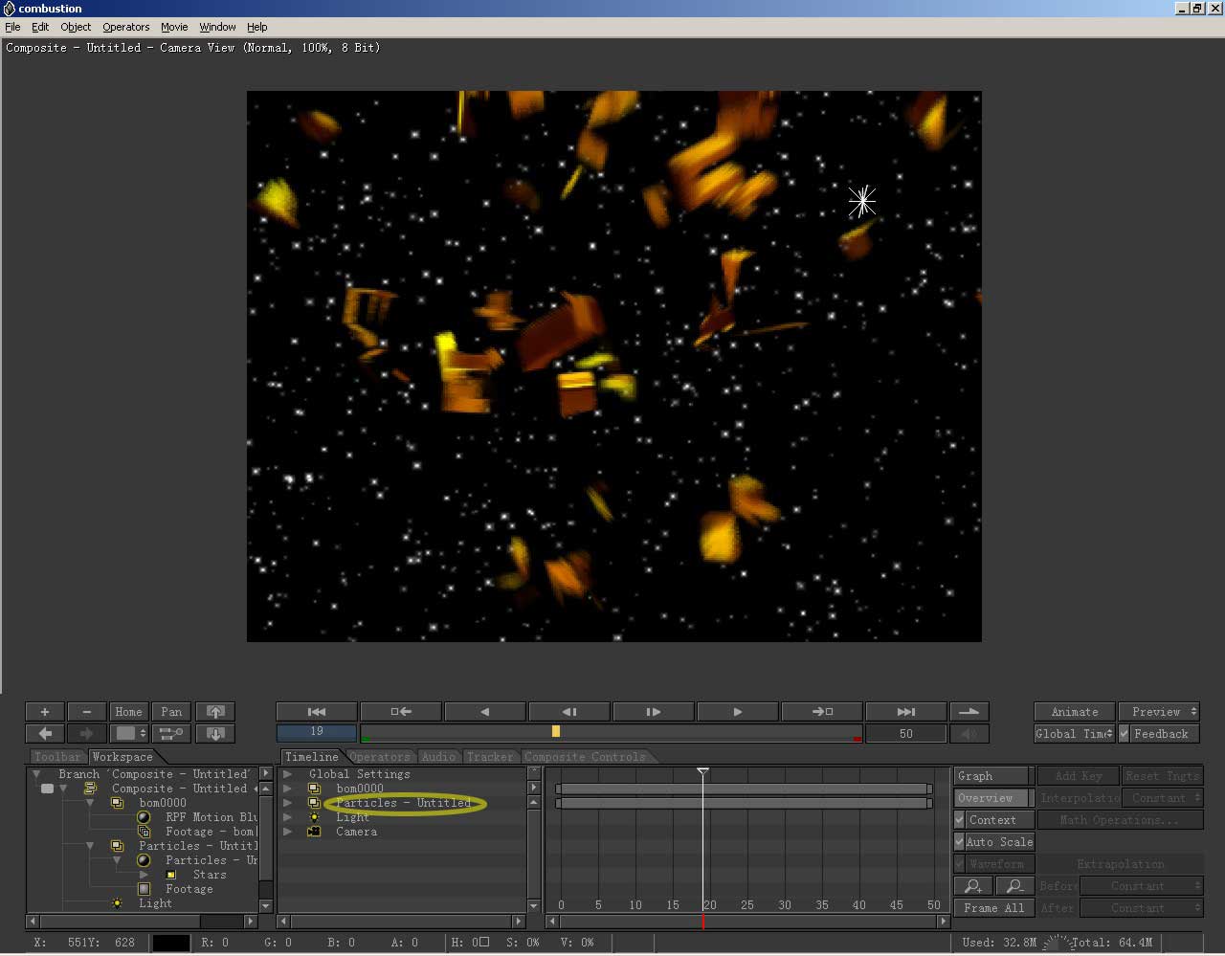Image resolution: width=1225 pixels, height=956 pixels.
Task: Step to the next frame
Action: click(x=653, y=712)
